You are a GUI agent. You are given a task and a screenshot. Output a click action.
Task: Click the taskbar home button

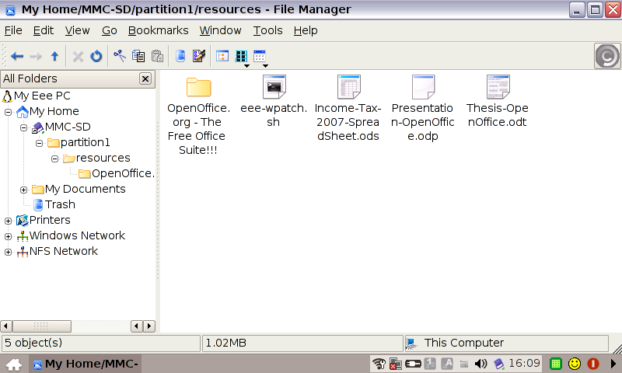(x=14, y=364)
